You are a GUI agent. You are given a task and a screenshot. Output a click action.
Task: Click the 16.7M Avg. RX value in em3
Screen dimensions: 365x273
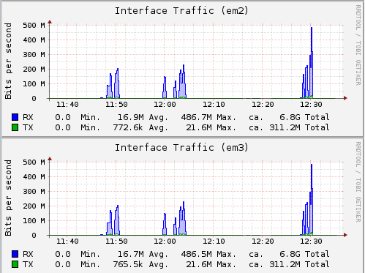pyautogui.click(x=143, y=254)
